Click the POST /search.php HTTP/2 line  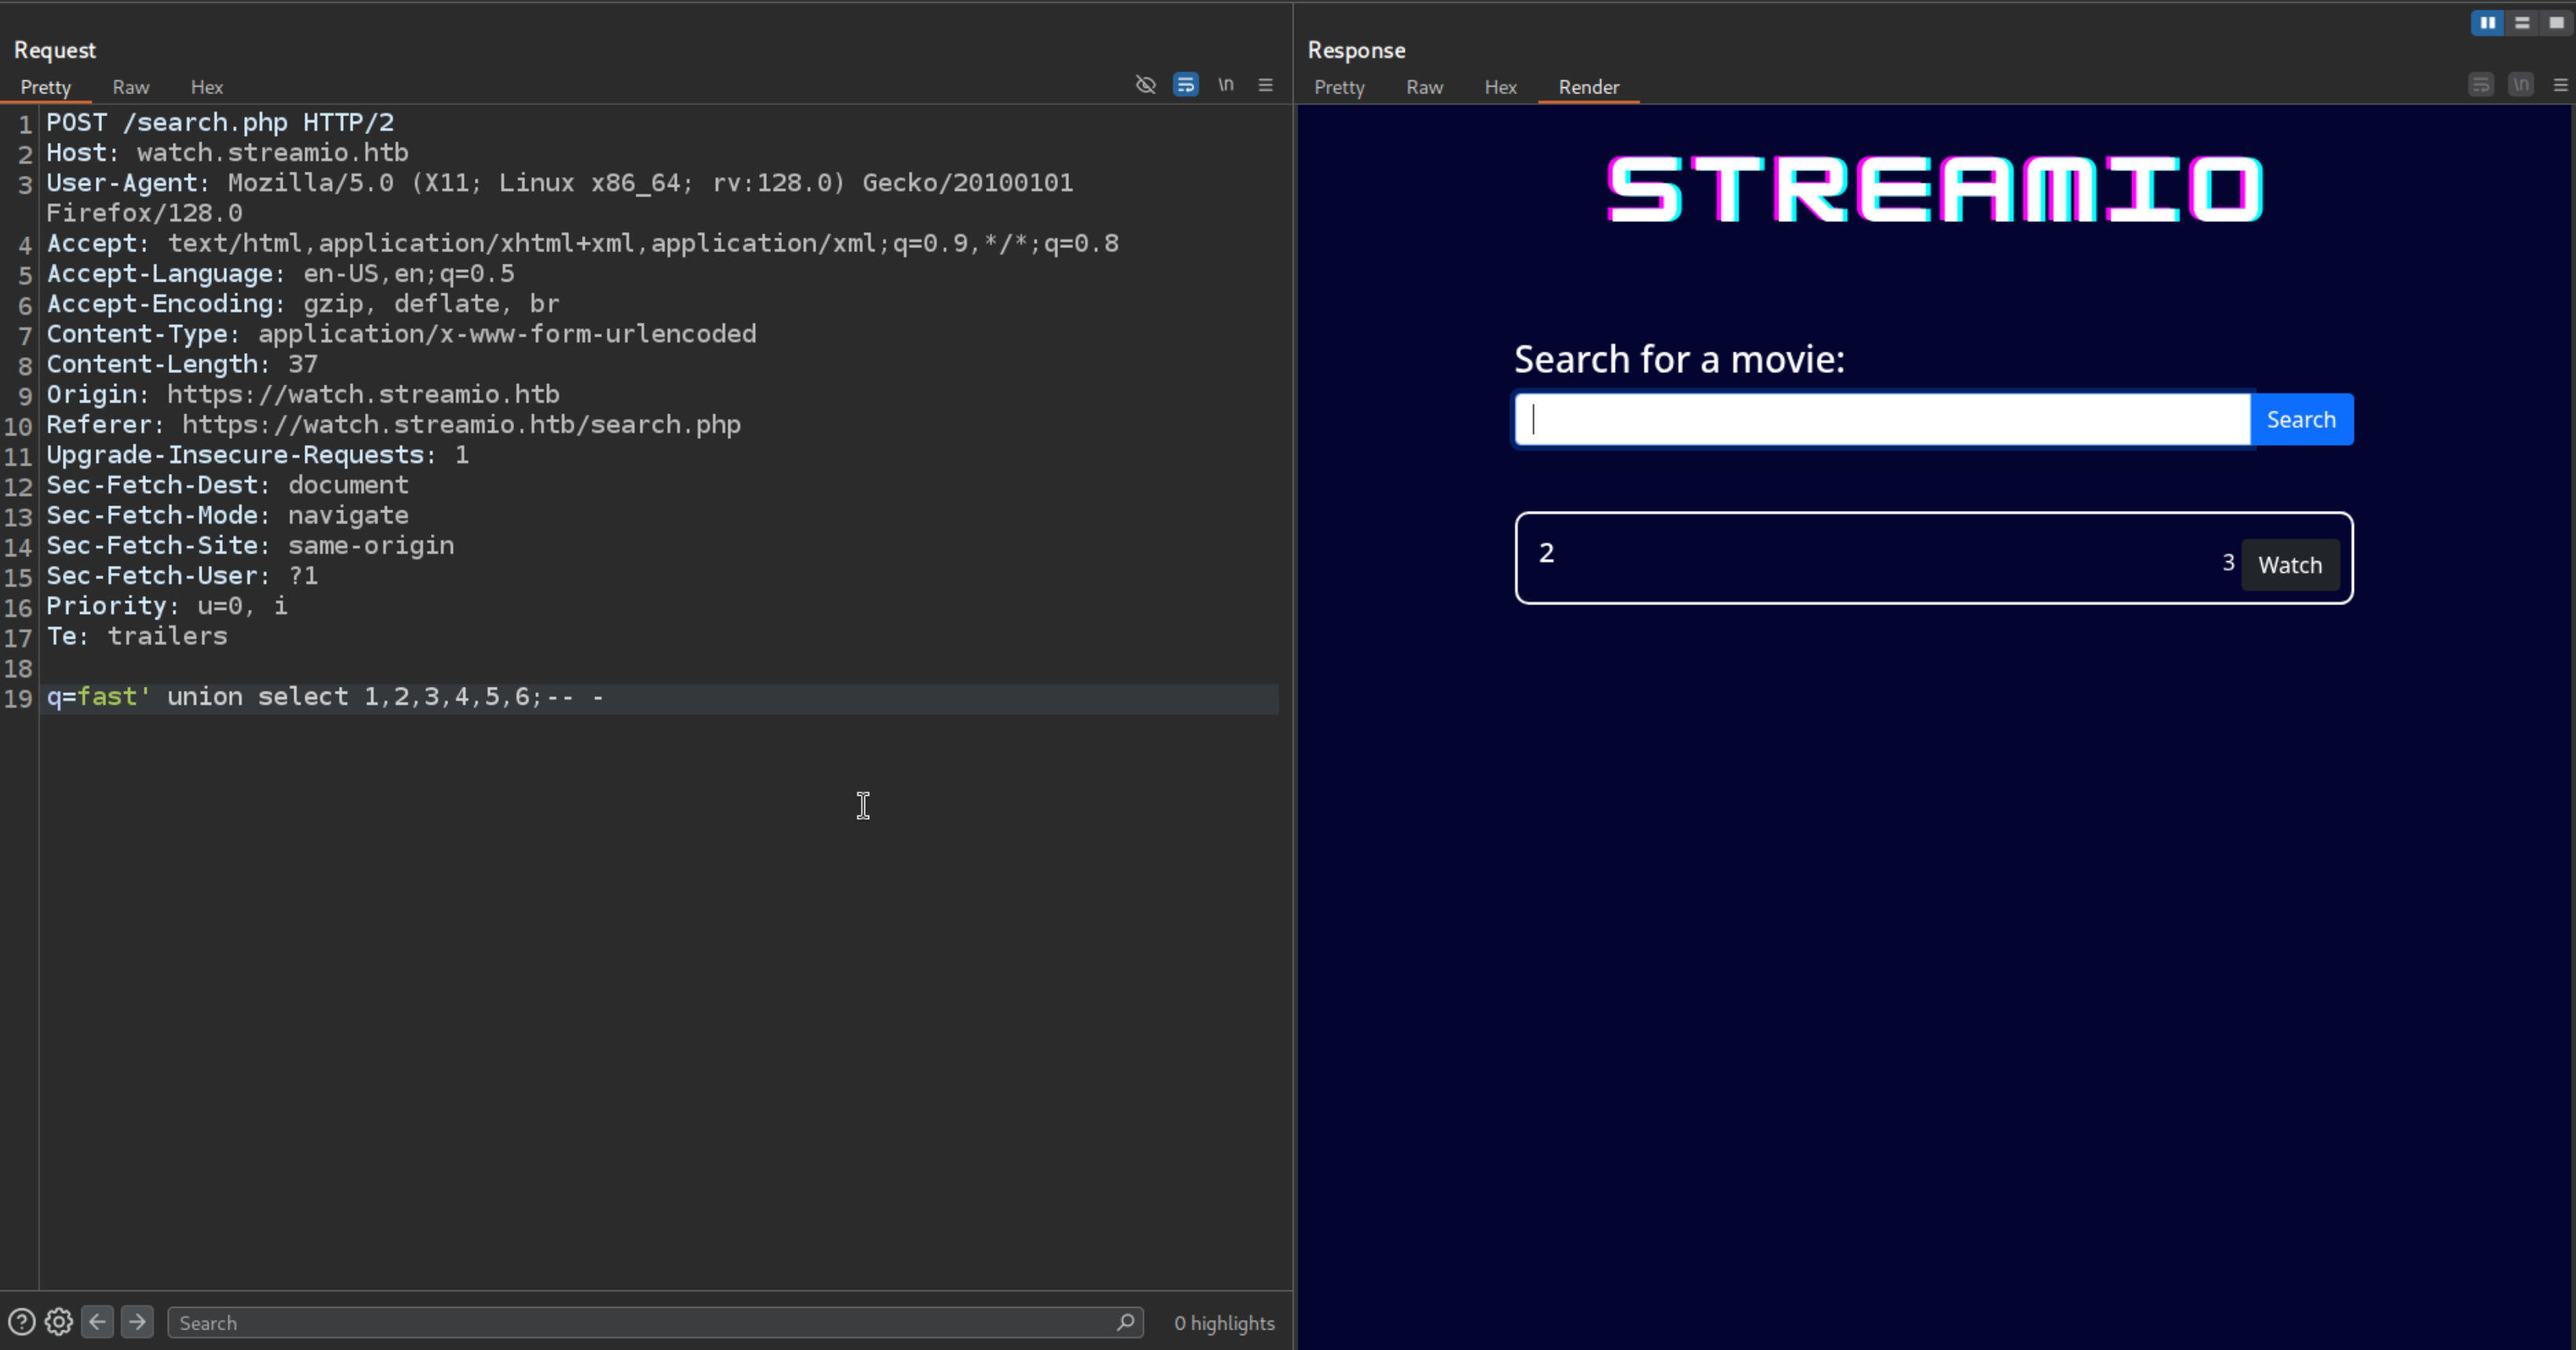[220, 123]
